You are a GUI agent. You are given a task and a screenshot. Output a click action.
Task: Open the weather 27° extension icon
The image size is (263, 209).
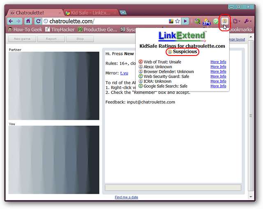[x=207, y=22]
